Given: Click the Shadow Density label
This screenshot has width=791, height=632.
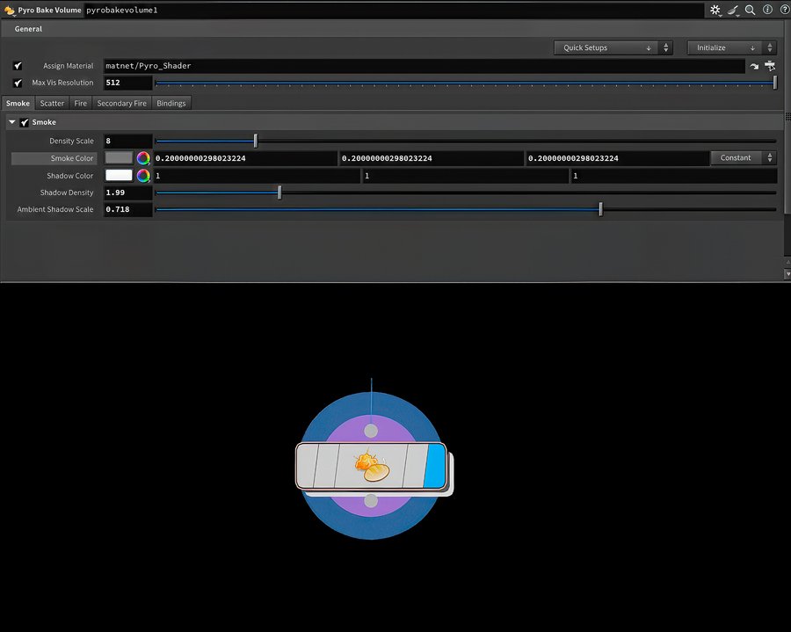Looking at the screenshot, I should pos(67,193).
